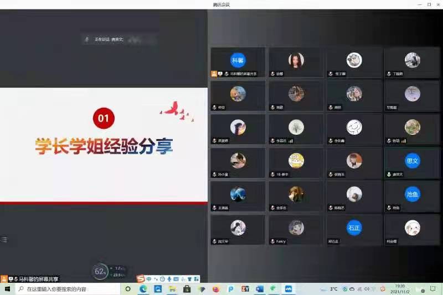Screen dimensions: 443x295
Task: Click the 01 red circle on slide
Action: click(x=104, y=118)
